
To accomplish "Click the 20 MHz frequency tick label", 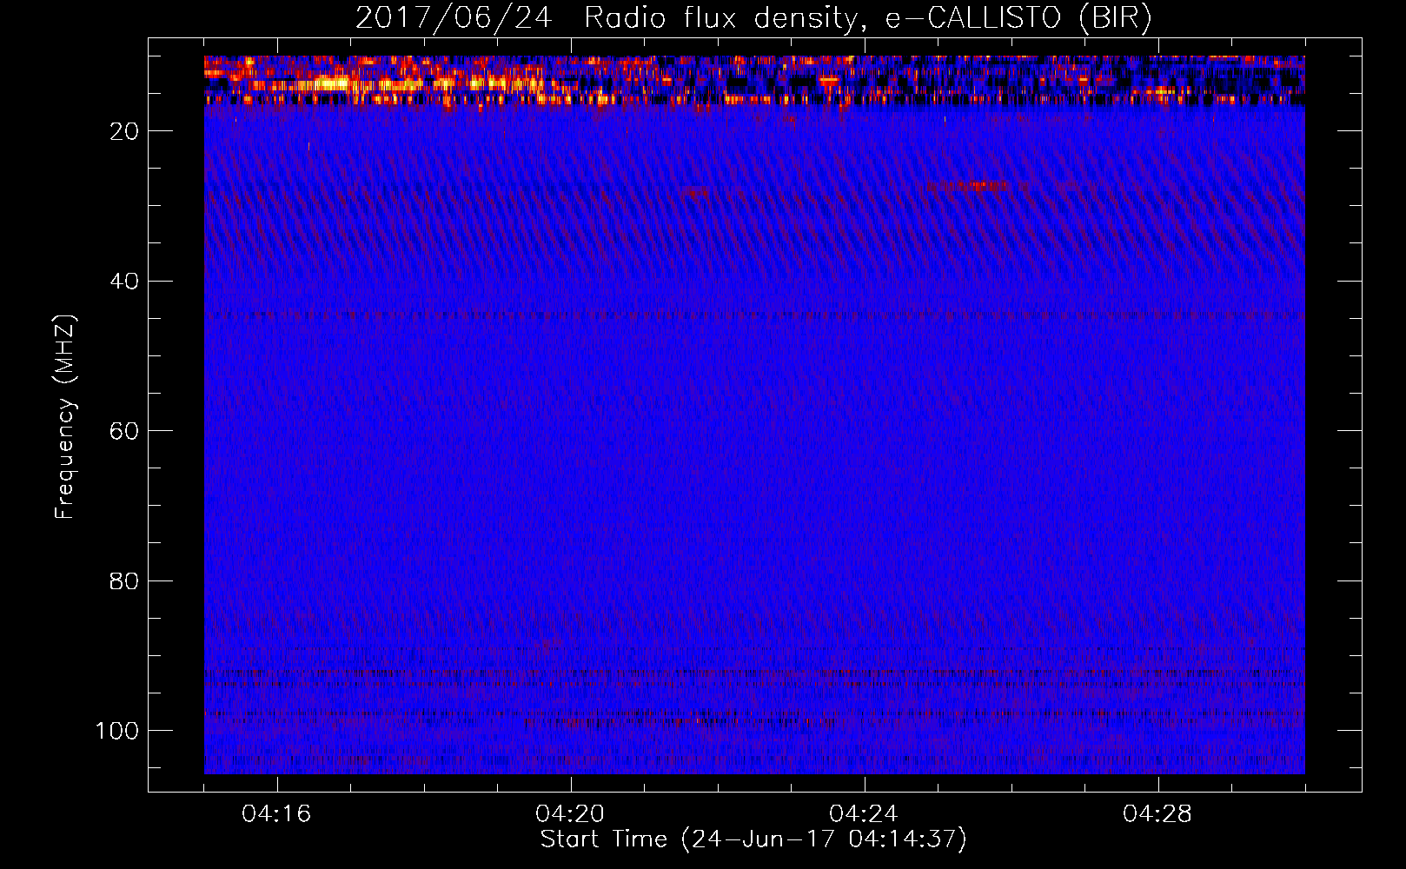I will point(124,131).
